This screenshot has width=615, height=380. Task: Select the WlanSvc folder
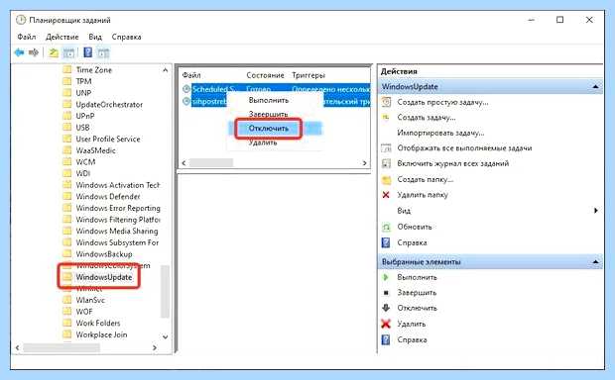point(90,300)
